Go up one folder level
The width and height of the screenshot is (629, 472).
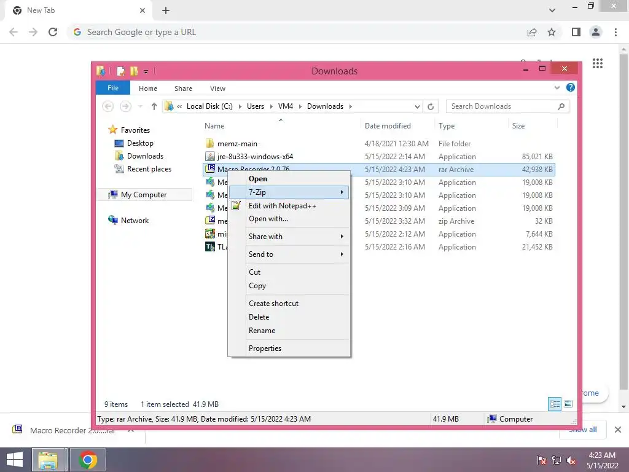coord(154,106)
